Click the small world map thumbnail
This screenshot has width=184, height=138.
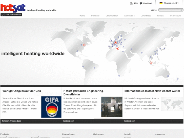[172, 104]
